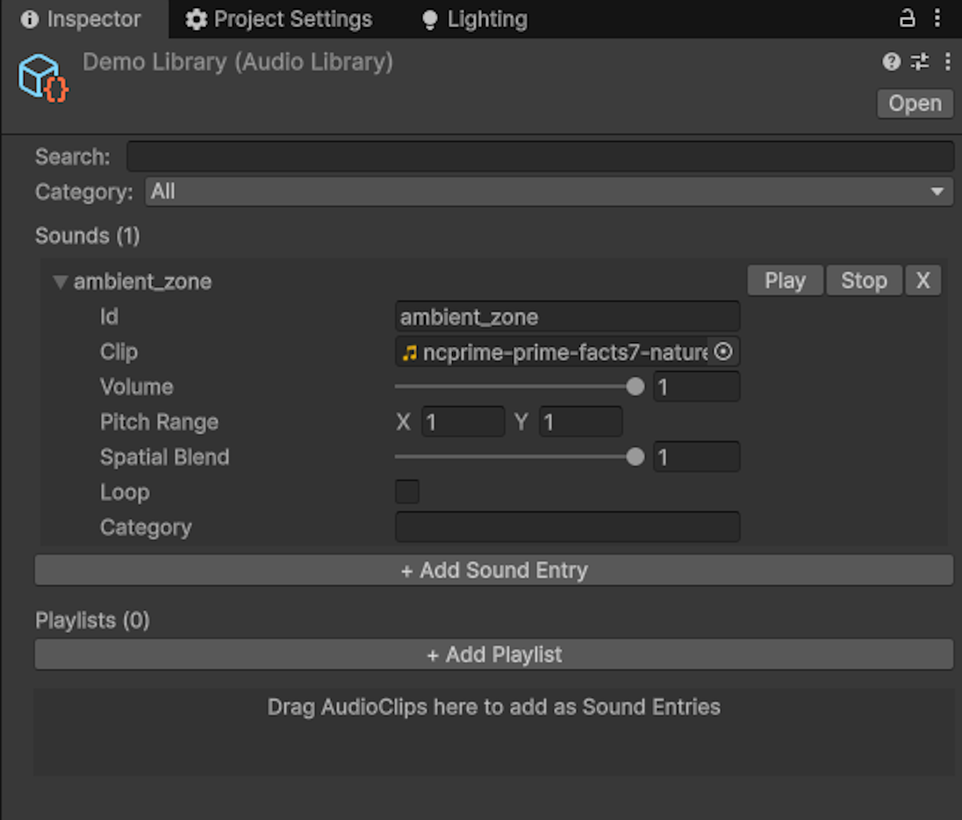Click the Volume slider handle
962x820 pixels.
(x=635, y=387)
